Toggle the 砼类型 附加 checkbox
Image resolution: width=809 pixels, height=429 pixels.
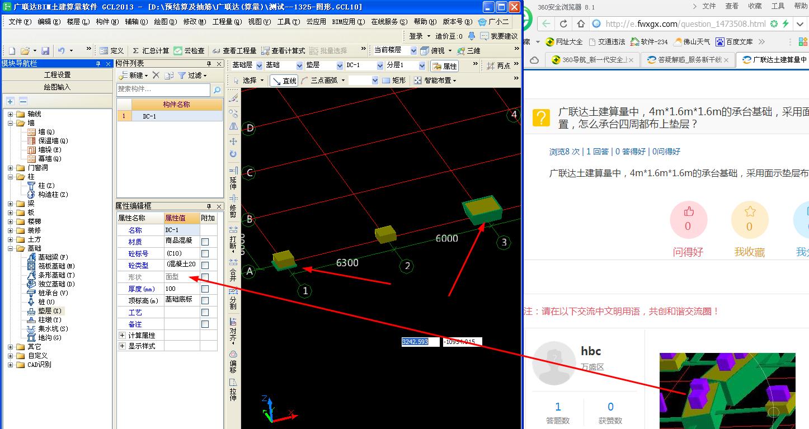pyautogui.click(x=205, y=265)
